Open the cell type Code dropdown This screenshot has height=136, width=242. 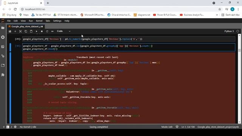click(64, 31)
